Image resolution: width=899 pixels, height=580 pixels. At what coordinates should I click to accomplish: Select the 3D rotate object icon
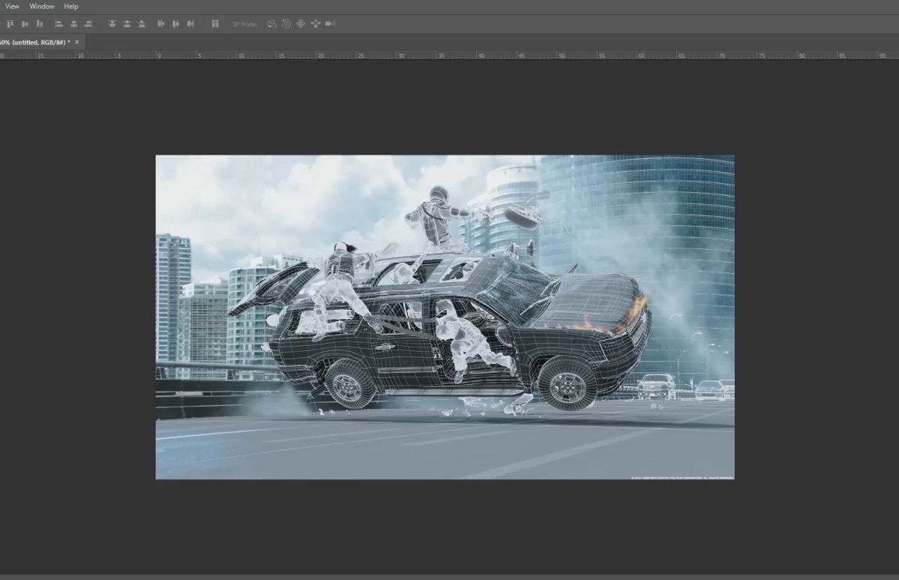pos(271,23)
